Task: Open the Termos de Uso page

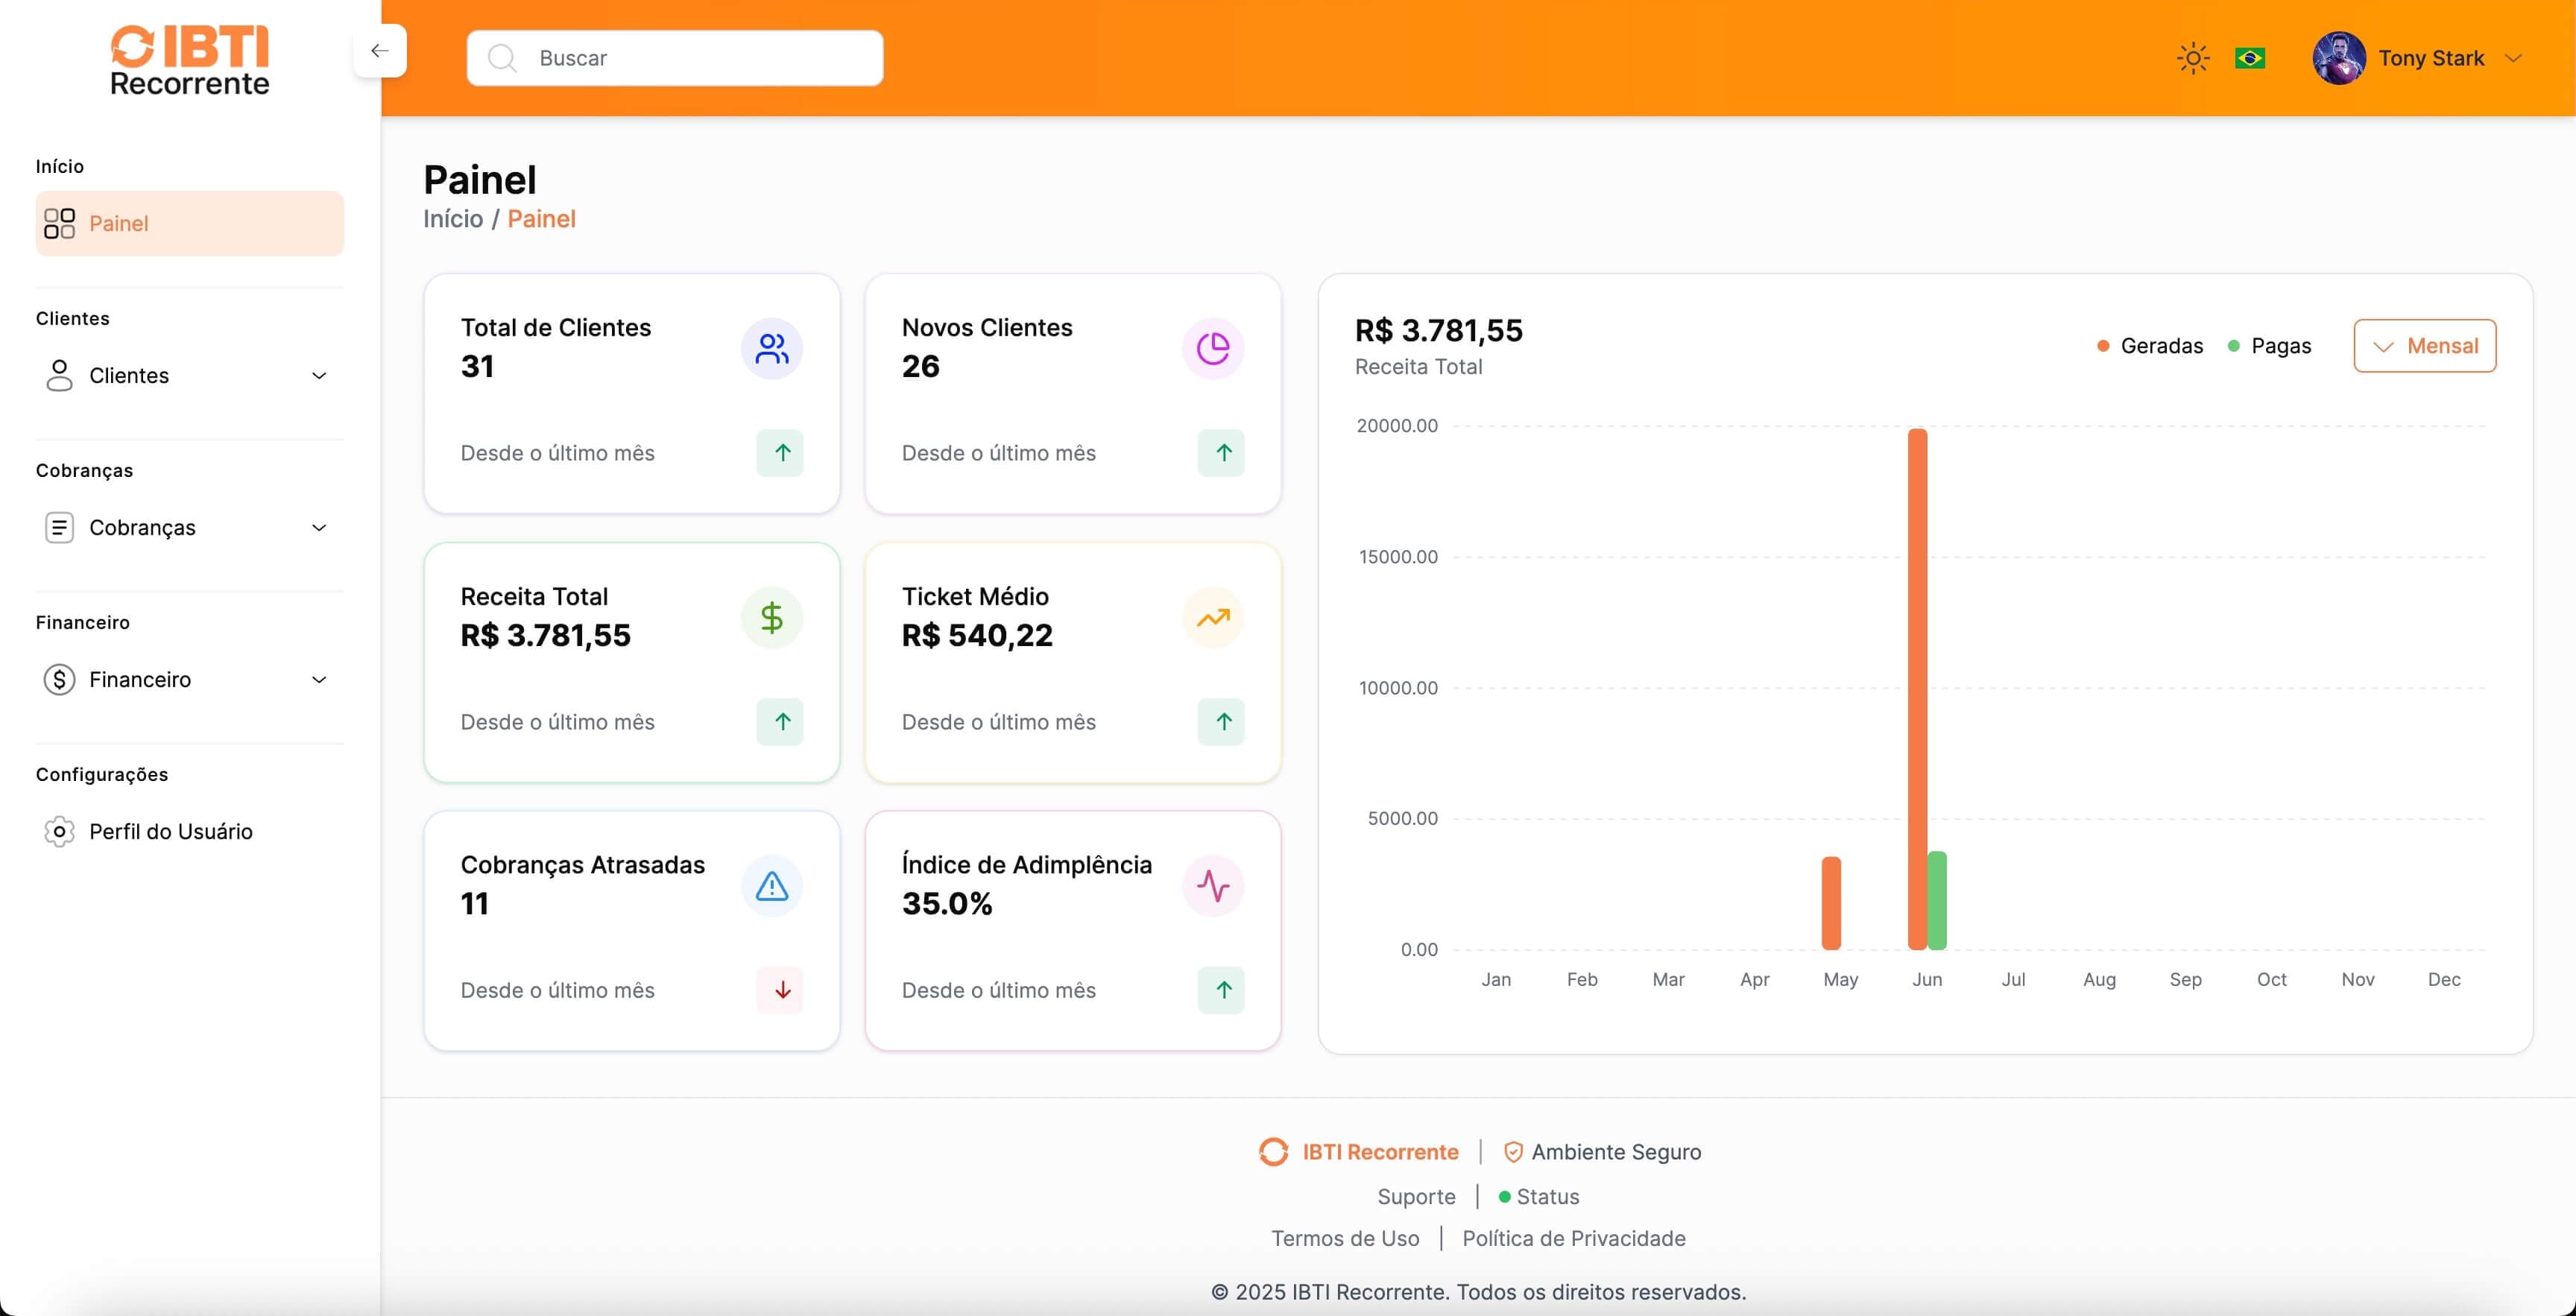Action: (1346, 1238)
